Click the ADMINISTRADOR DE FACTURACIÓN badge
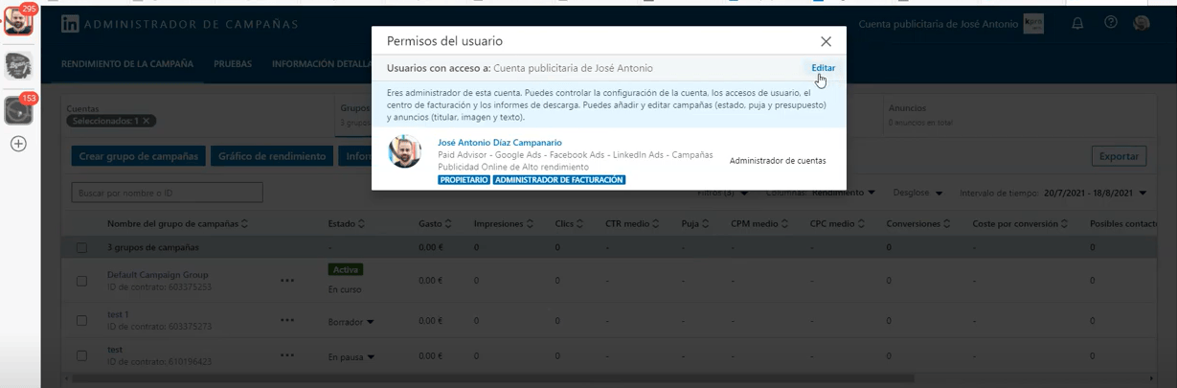The width and height of the screenshot is (1177, 388). (559, 180)
